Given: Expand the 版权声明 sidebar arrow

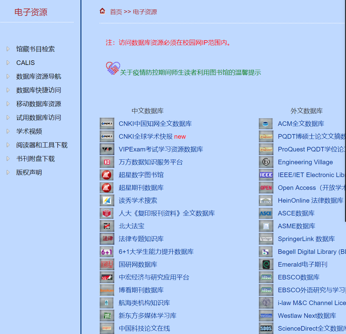Looking at the screenshot, I should (x=7, y=172).
